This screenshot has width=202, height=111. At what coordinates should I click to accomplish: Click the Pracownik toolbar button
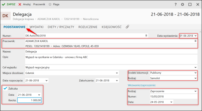point(39,4)
